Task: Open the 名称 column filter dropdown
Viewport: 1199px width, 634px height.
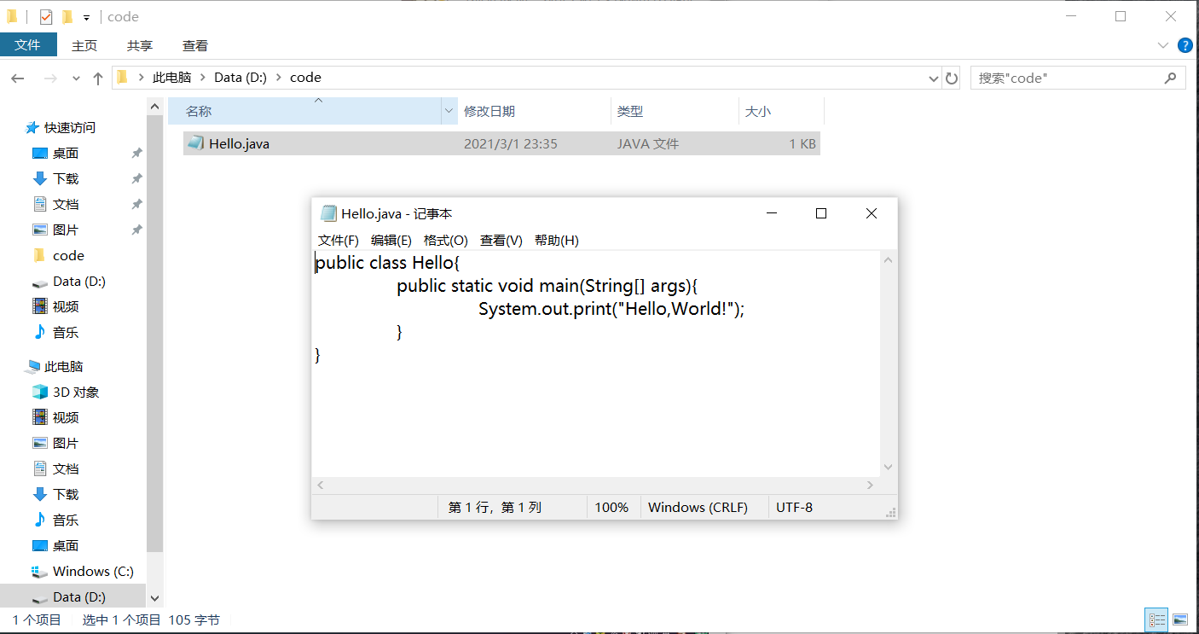Action: (449, 111)
